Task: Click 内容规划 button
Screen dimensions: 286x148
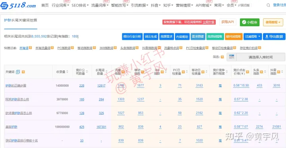Action: (182, 37)
